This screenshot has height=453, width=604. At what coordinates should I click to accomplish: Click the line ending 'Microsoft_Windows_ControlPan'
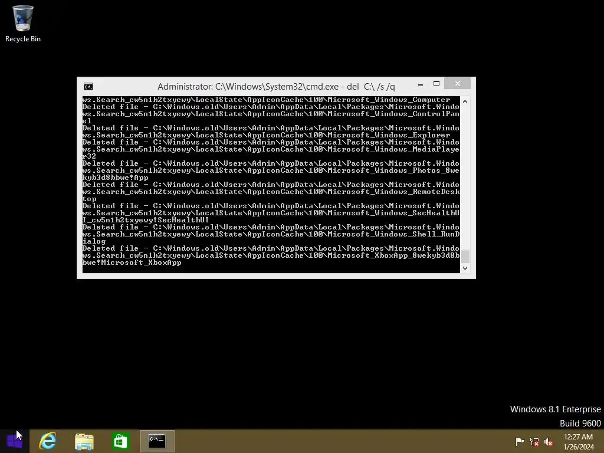point(271,114)
